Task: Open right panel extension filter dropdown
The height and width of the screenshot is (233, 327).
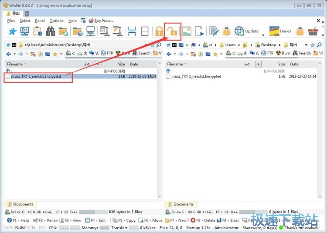Action: [258, 64]
